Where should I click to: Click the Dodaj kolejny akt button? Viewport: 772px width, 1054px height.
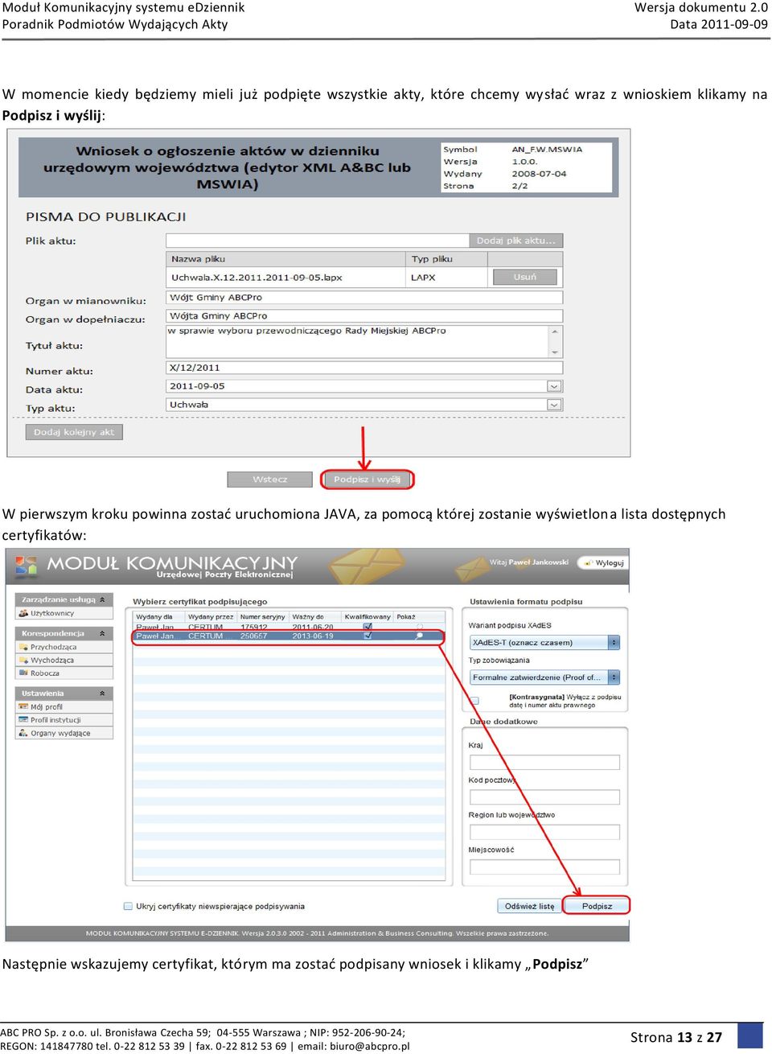click(74, 432)
